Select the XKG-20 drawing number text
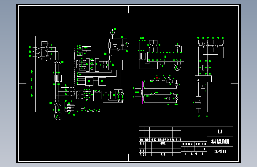Screen dimensions: 257x167 [220, 152]
